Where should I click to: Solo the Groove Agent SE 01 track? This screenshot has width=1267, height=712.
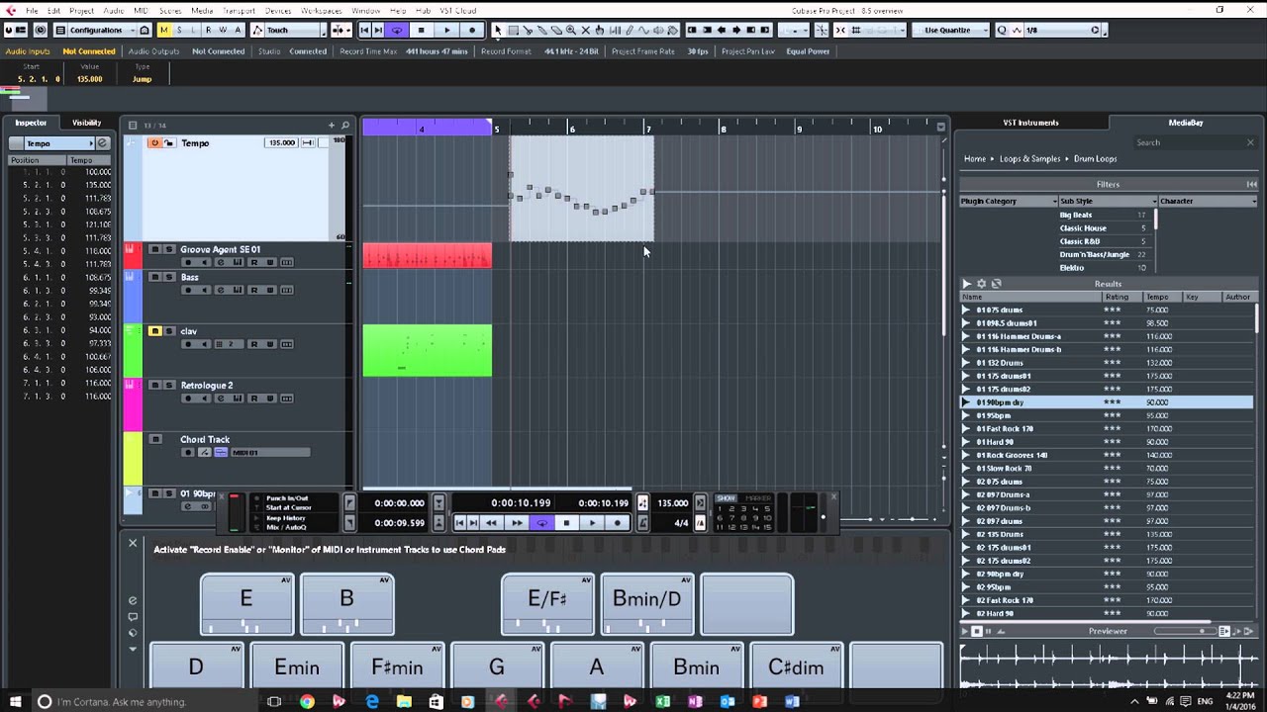[168, 249]
